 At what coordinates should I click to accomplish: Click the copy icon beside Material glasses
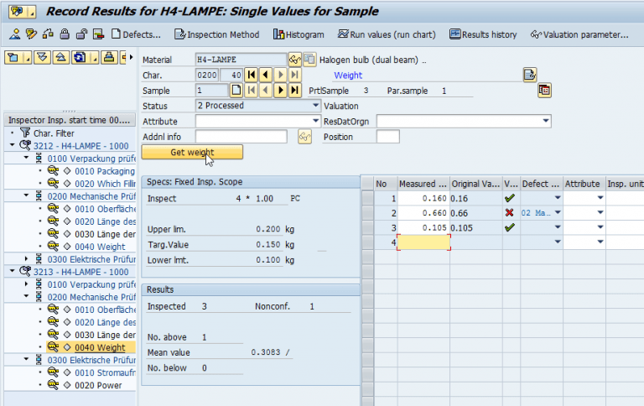[309, 60]
